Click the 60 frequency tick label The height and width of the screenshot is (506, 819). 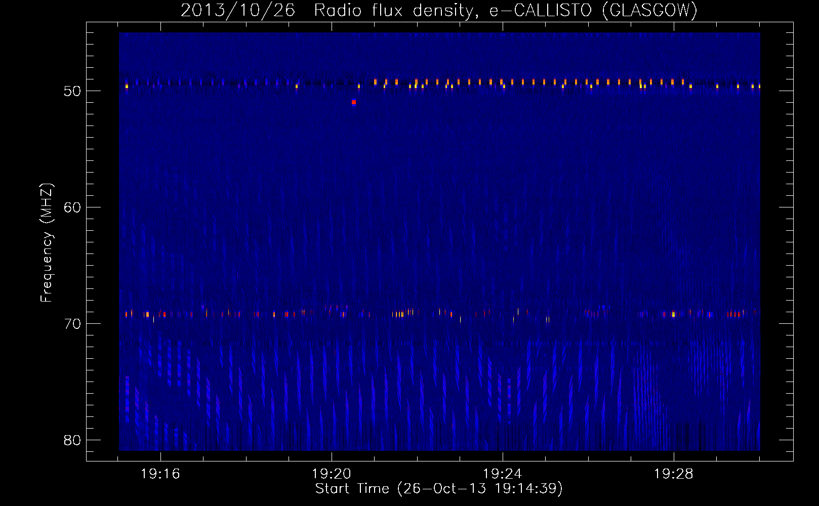73,207
